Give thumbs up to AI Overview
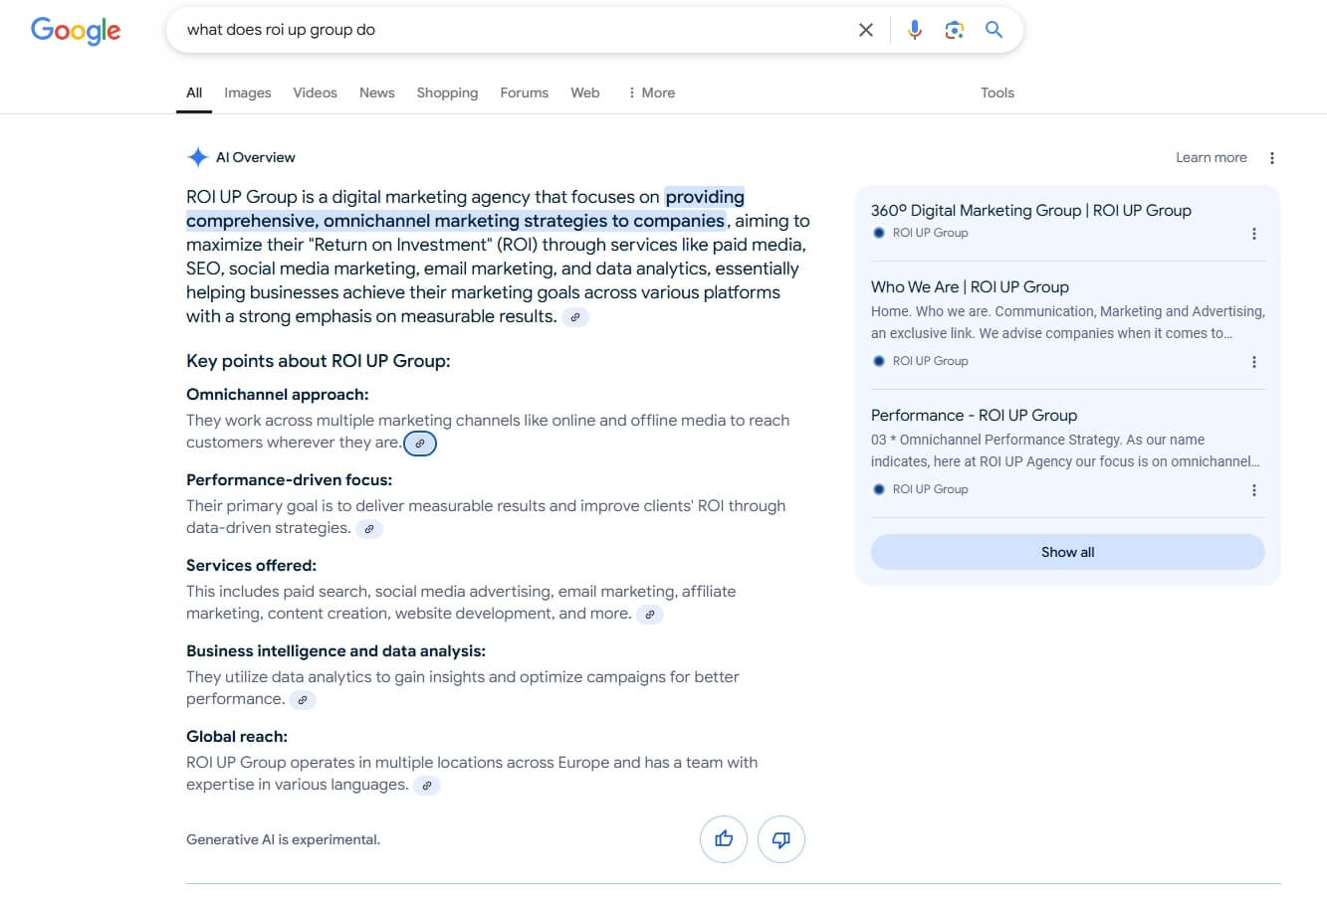The height and width of the screenshot is (902, 1327). click(x=724, y=839)
